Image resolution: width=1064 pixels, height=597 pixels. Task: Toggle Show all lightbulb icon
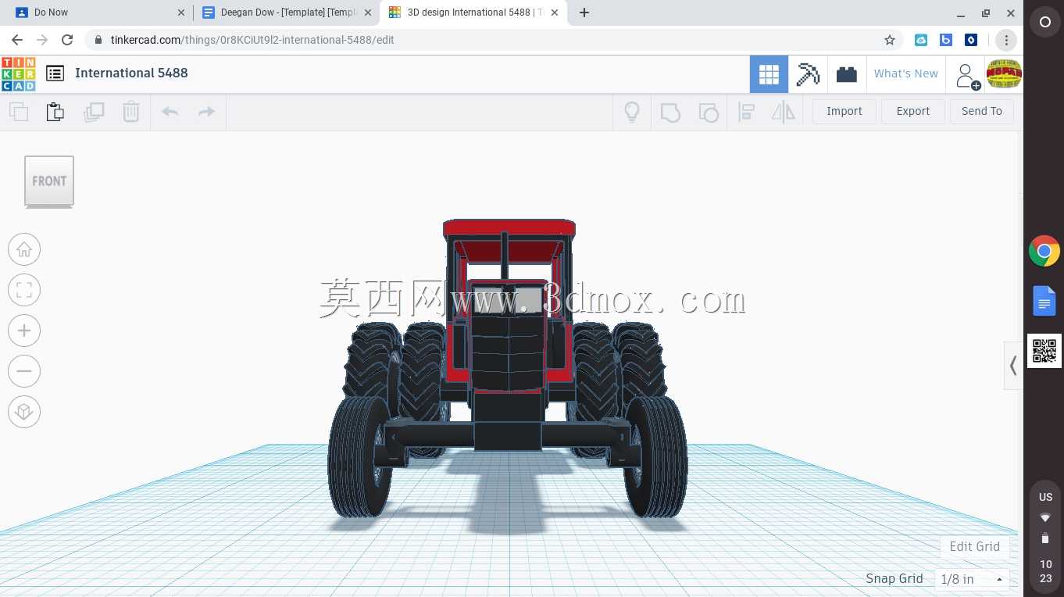tap(632, 112)
